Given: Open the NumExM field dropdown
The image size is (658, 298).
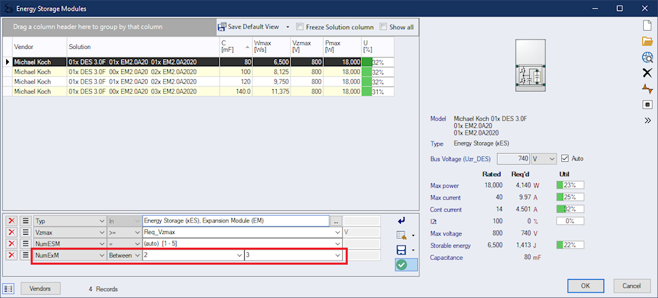Looking at the screenshot, I should [102, 255].
